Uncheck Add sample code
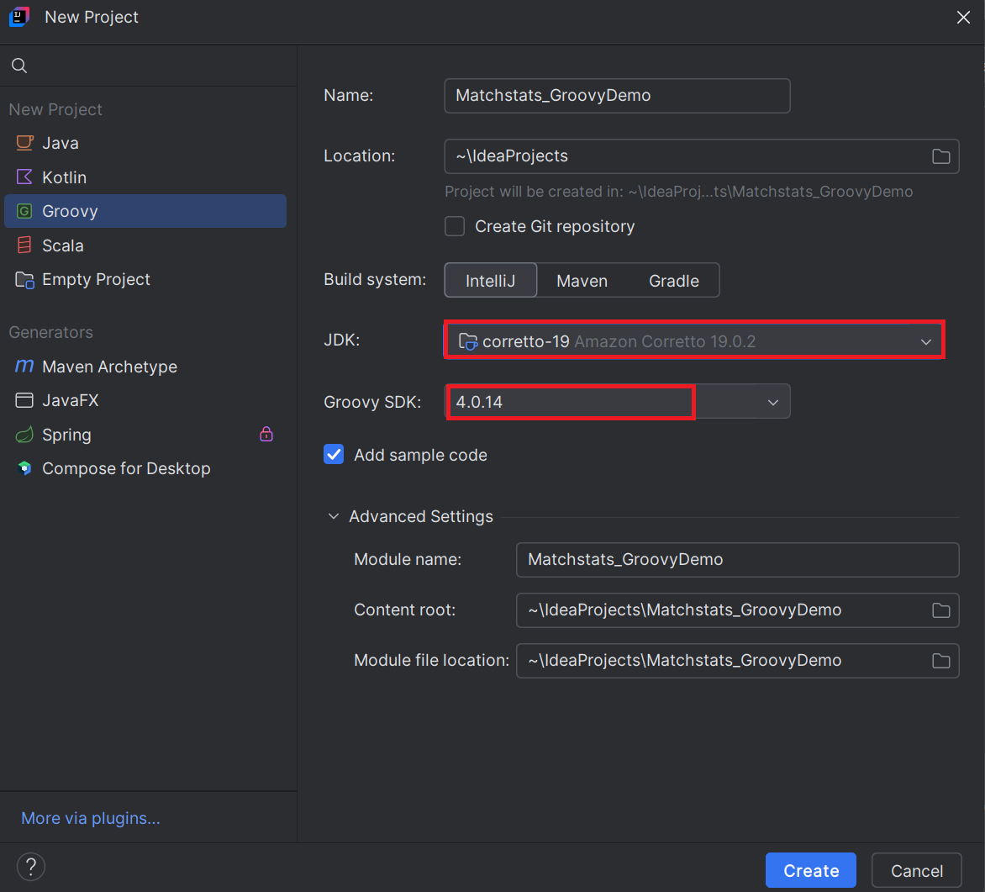This screenshot has width=985, height=892. pyautogui.click(x=334, y=455)
